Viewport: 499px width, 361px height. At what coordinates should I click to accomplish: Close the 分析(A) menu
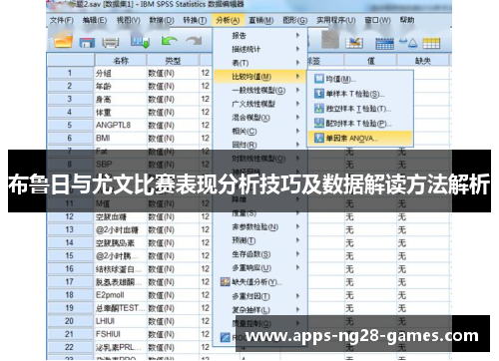click(x=228, y=20)
